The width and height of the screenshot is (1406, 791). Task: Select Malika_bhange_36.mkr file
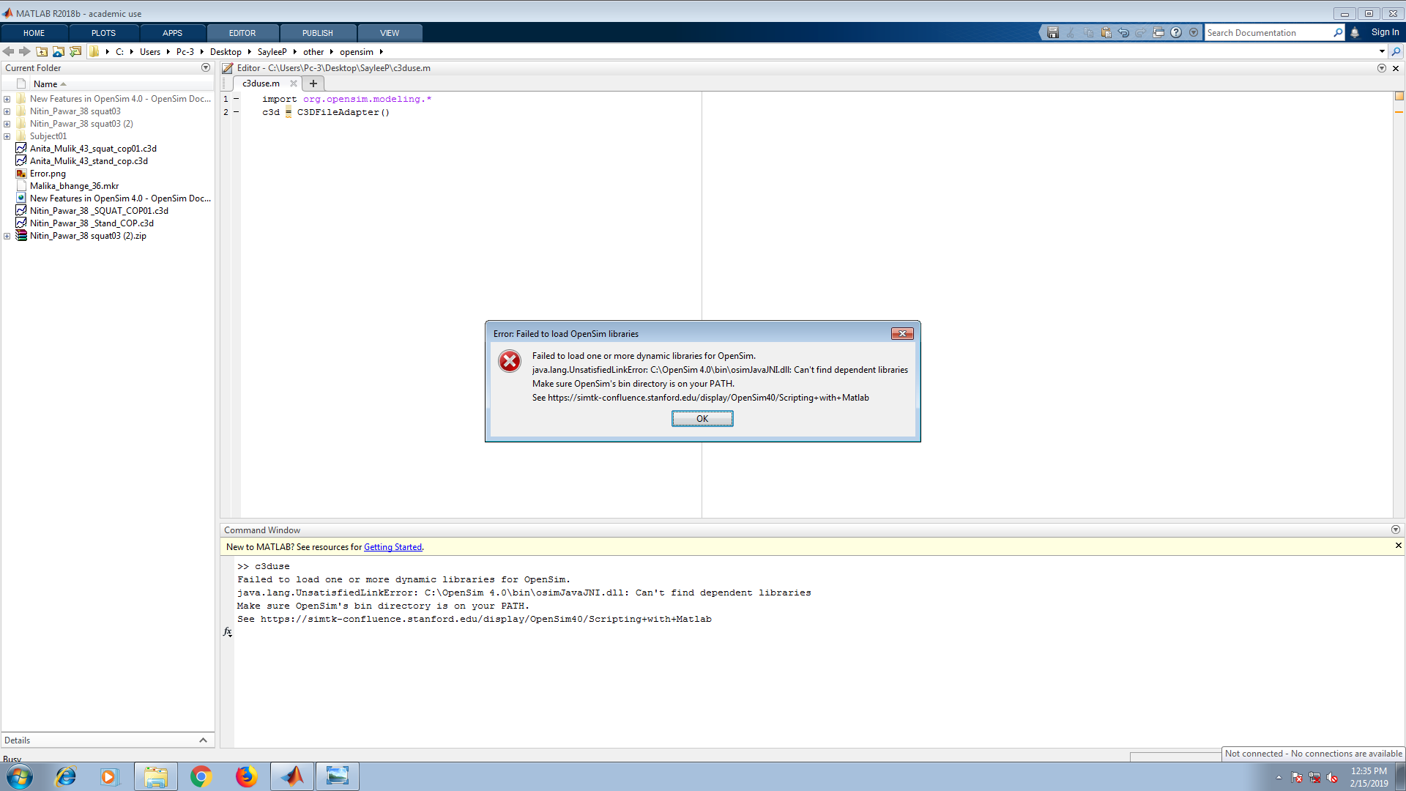pyautogui.click(x=74, y=186)
